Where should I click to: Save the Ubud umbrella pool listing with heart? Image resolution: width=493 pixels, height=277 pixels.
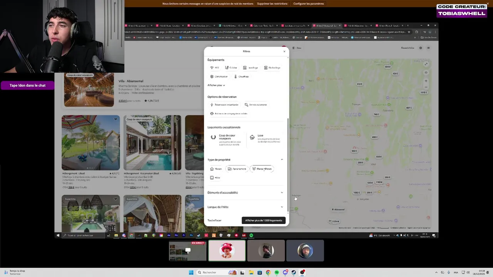116,119
